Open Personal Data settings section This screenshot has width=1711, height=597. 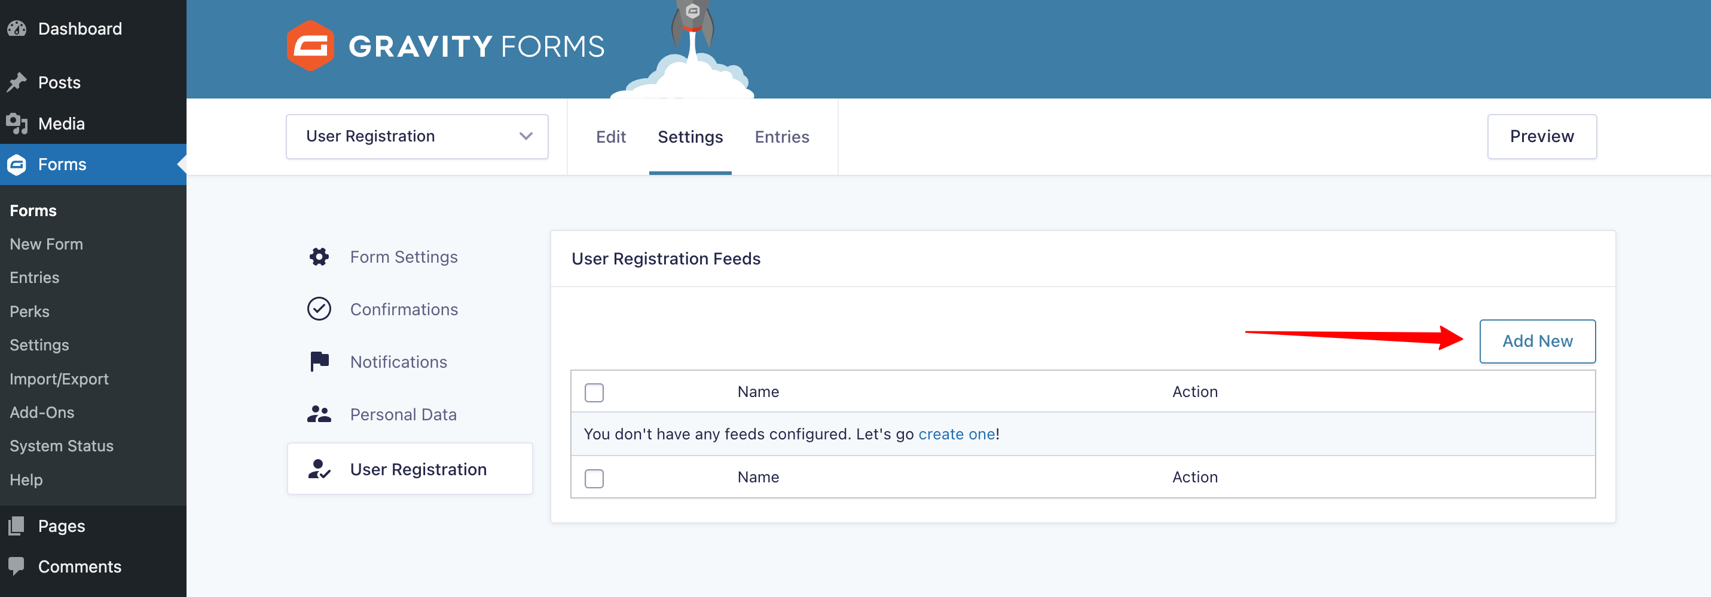tap(403, 414)
